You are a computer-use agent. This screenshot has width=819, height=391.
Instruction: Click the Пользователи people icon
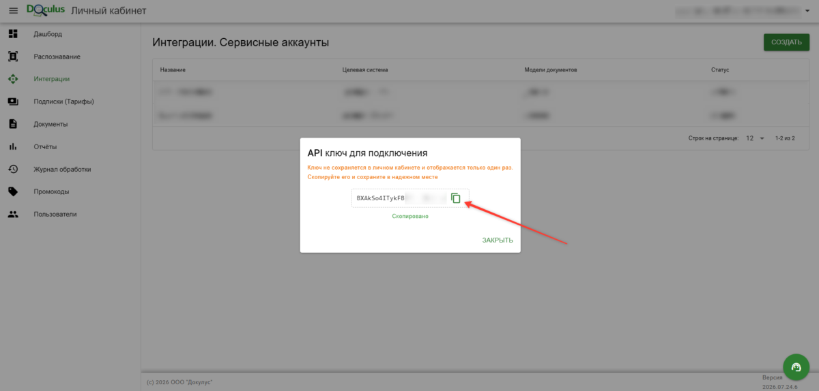pyautogui.click(x=13, y=214)
